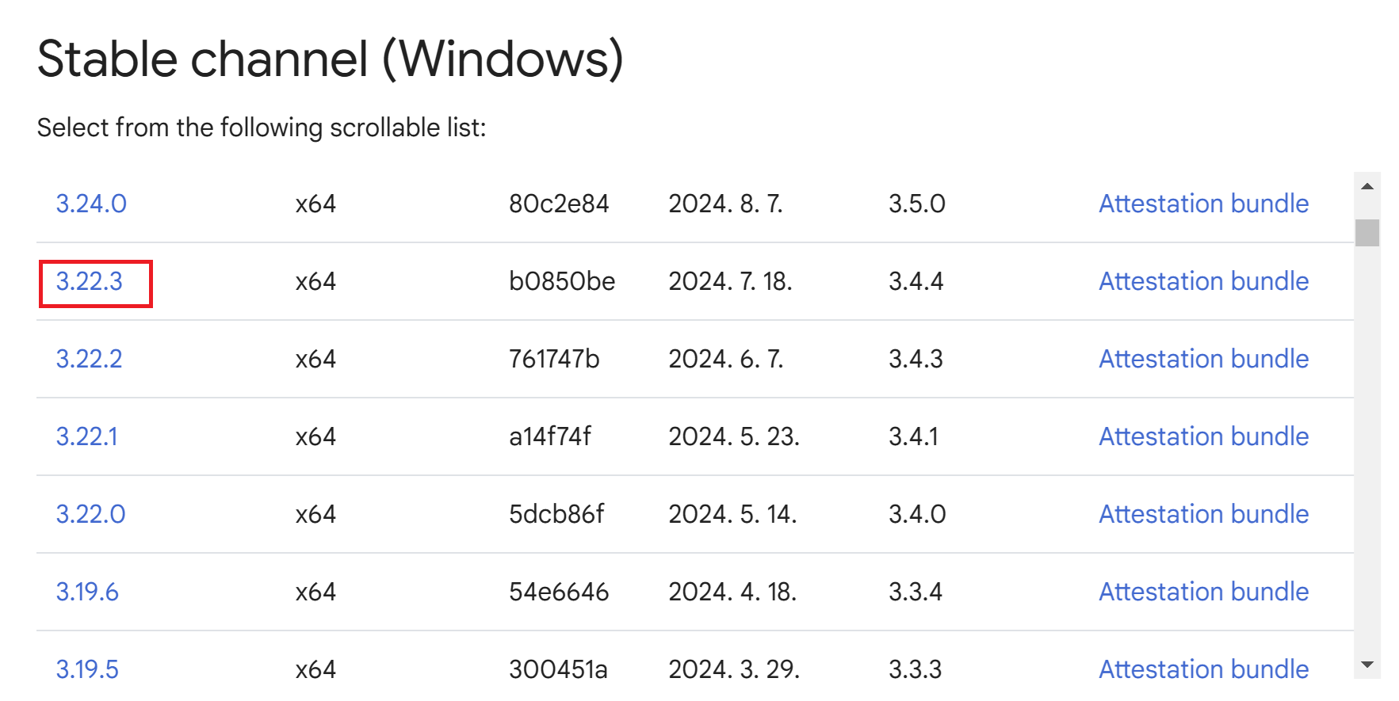This screenshot has height=701, width=1399.
Task: Click the 80c2e84 commit hash text
Action: 559,204
